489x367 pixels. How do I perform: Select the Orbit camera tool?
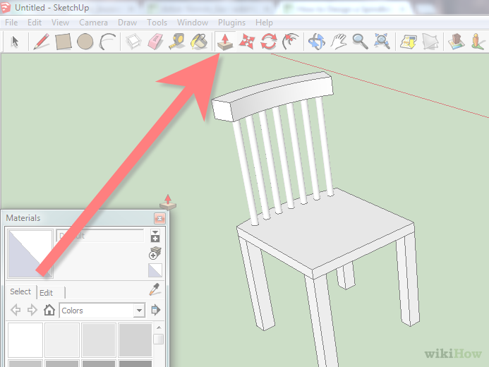(x=316, y=42)
